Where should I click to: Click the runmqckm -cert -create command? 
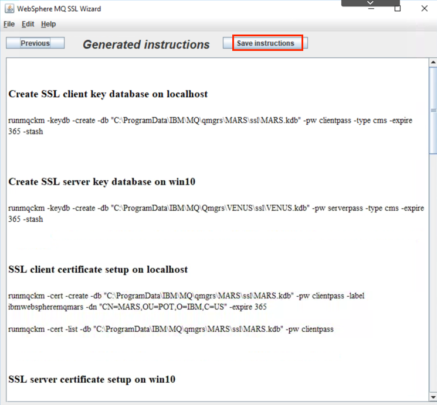187,301
